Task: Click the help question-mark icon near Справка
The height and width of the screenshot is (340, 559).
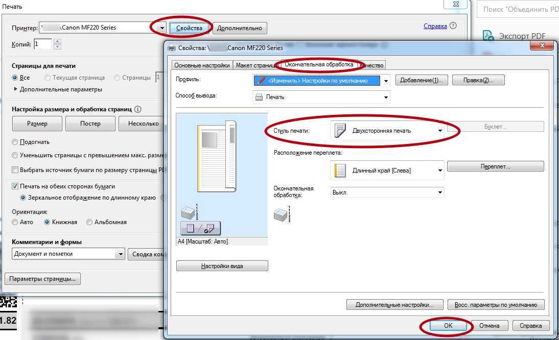Action: click(453, 26)
